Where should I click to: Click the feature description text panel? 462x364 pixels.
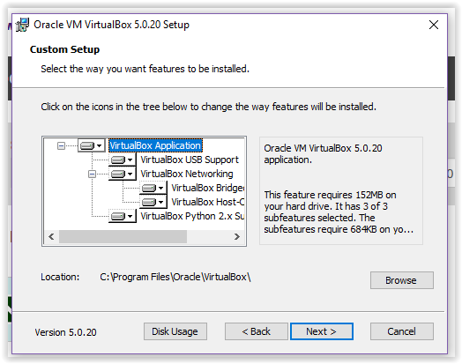(341, 190)
